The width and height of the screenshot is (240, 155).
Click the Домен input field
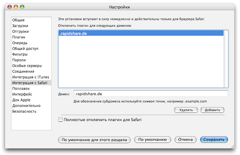tap(151, 94)
